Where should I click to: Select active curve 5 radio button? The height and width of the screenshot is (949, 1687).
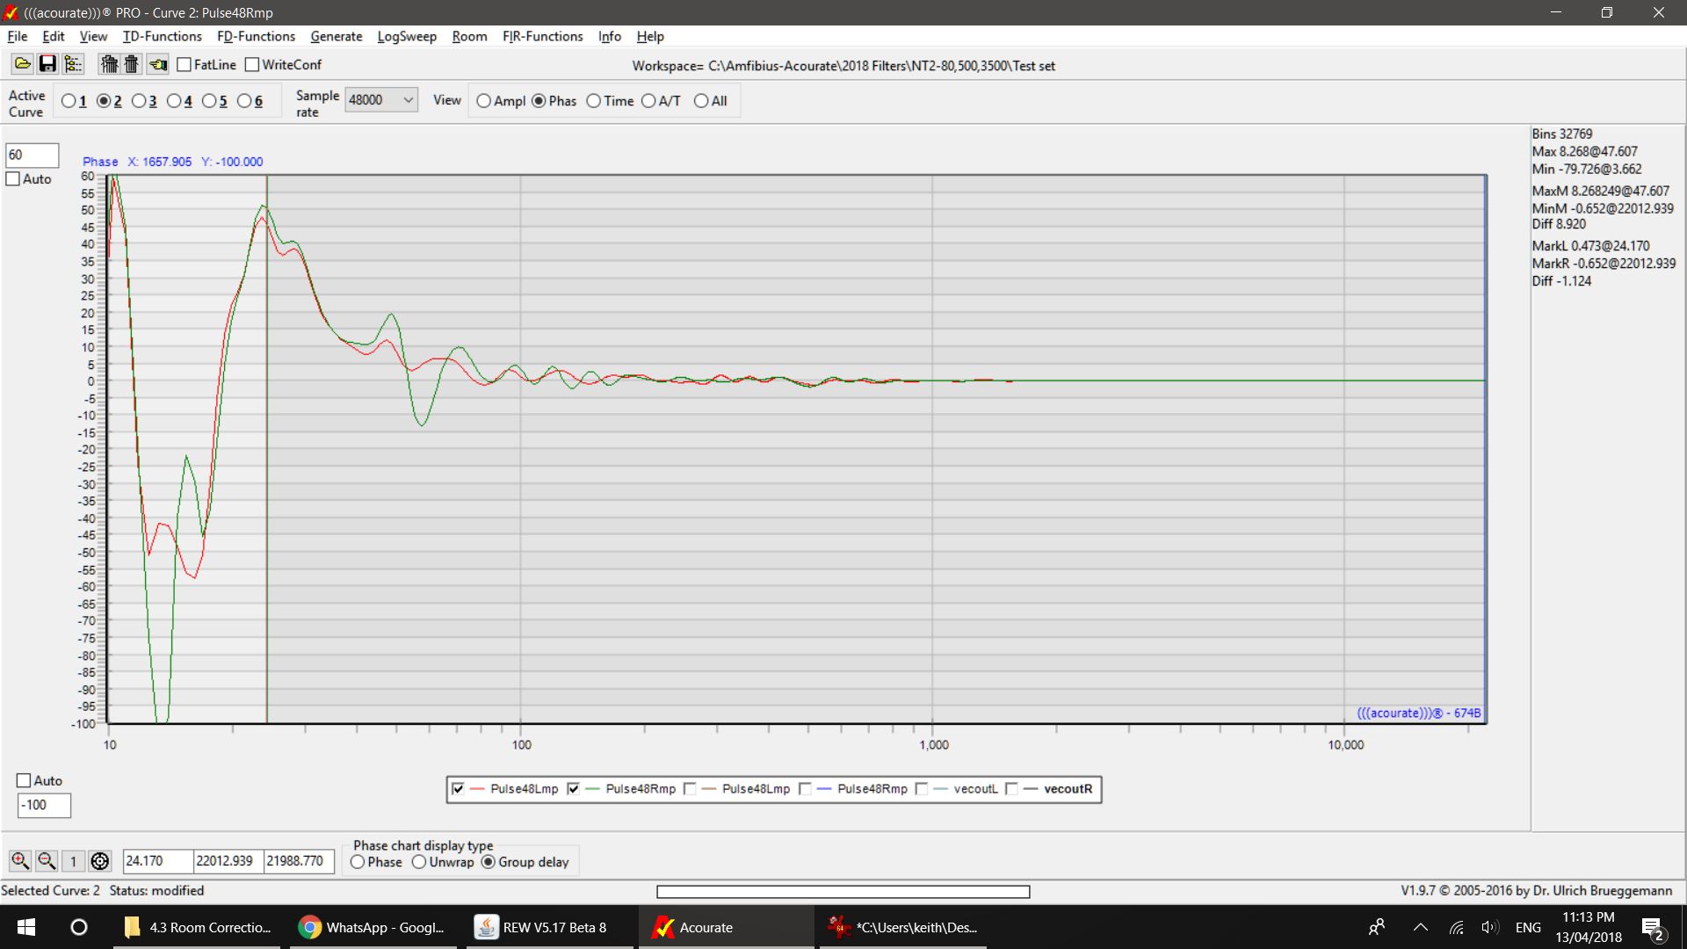pyautogui.click(x=209, y=101)
